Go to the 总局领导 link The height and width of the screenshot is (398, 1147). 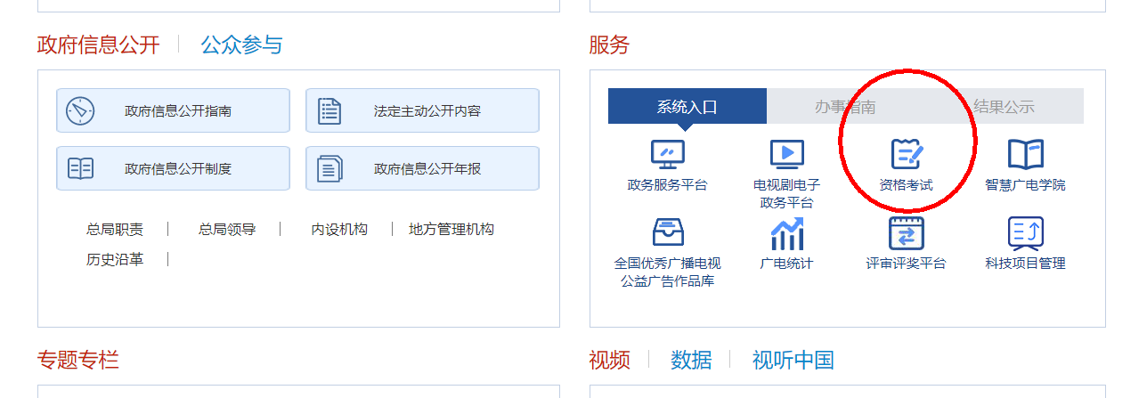(227, 229)
